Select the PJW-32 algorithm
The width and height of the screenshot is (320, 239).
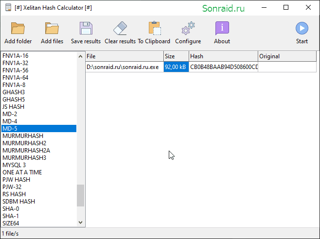click(39, 187)
